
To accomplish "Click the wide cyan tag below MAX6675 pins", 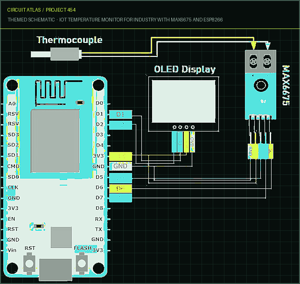I will [x=263, y=151].
